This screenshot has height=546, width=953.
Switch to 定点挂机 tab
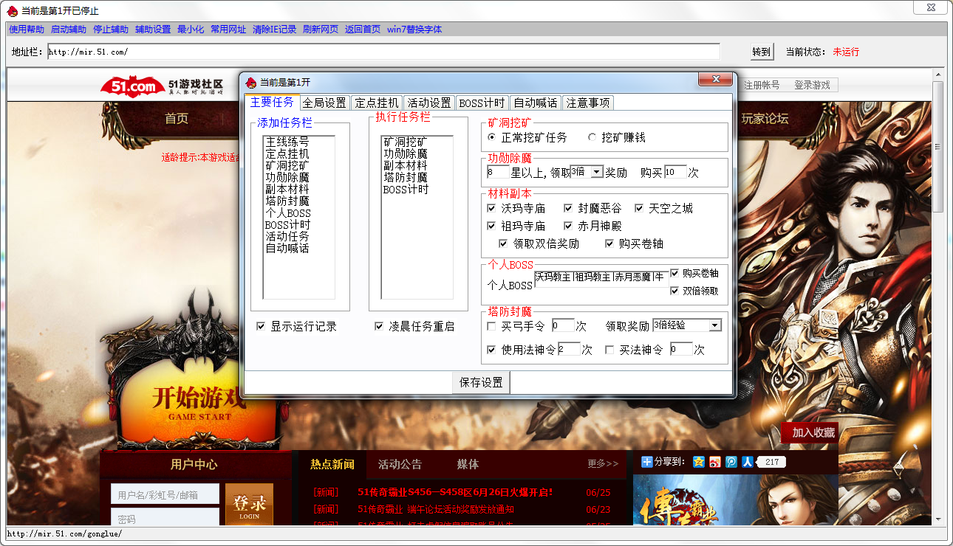[376, 103]
